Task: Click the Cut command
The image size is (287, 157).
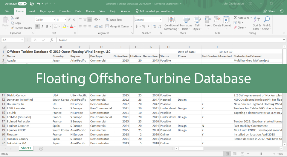Action: click(15, 18)
